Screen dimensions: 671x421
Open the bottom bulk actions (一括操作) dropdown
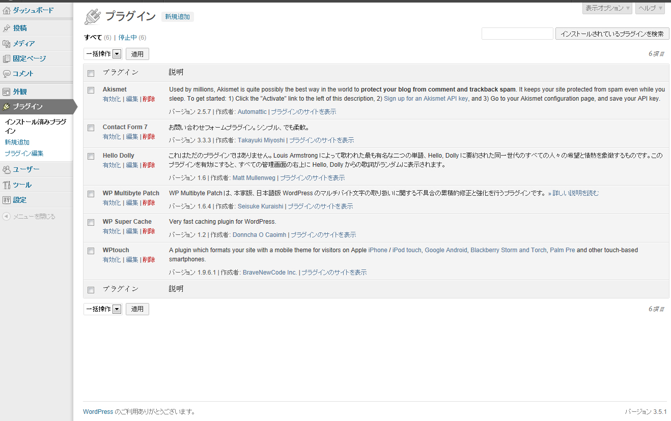[103, 309]
